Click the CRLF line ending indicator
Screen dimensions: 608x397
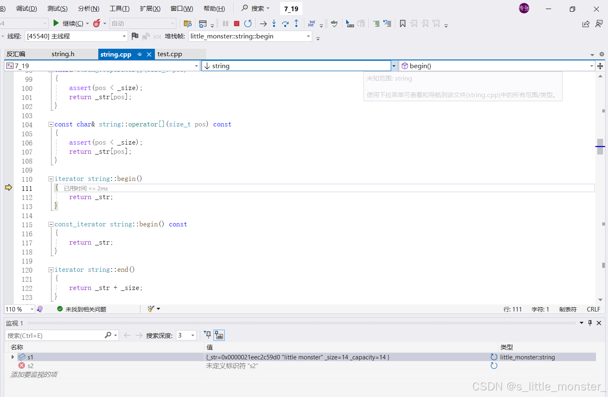click(x=594, y=309)
